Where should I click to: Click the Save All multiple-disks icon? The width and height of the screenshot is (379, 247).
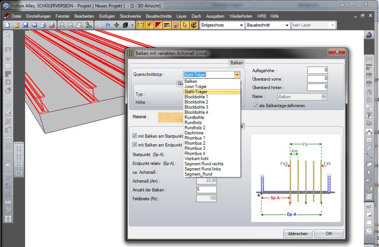(x=34, y=25)
